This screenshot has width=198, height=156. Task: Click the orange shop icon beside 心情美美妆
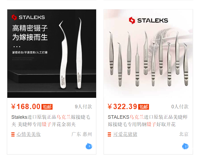(13, 134)
